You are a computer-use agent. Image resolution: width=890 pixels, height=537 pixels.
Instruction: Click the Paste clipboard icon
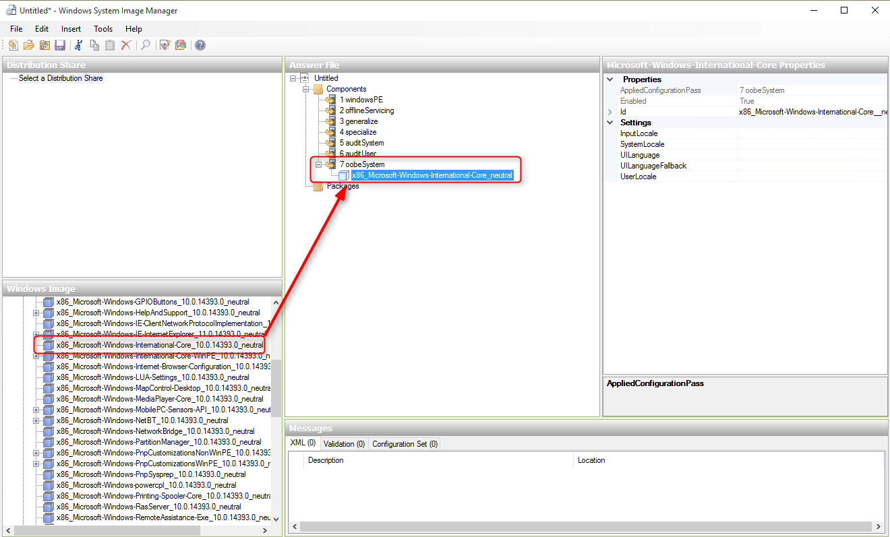110,45
